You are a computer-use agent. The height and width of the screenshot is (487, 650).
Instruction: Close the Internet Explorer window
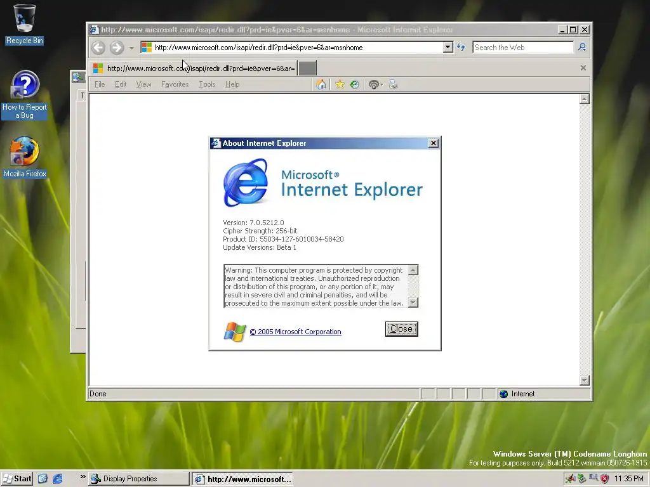tap(585, 30)
